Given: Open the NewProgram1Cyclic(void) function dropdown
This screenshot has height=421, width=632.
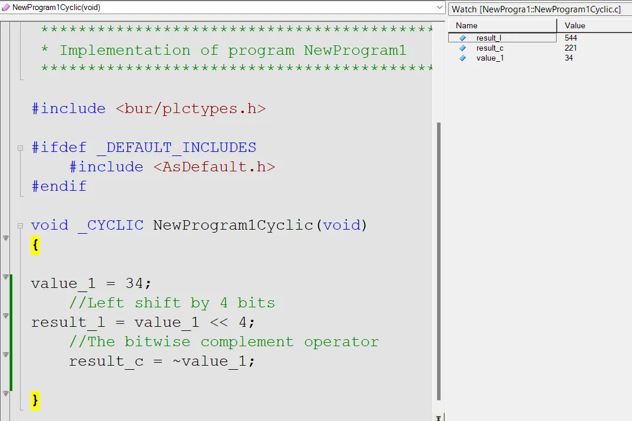Looking at the screenshot, I should 439,7.
